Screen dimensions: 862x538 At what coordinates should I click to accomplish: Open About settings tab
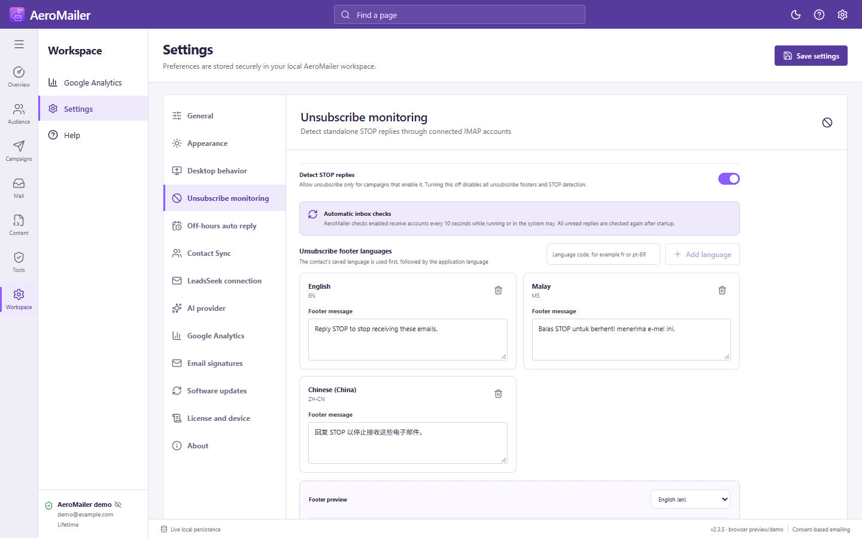(224, 446)
